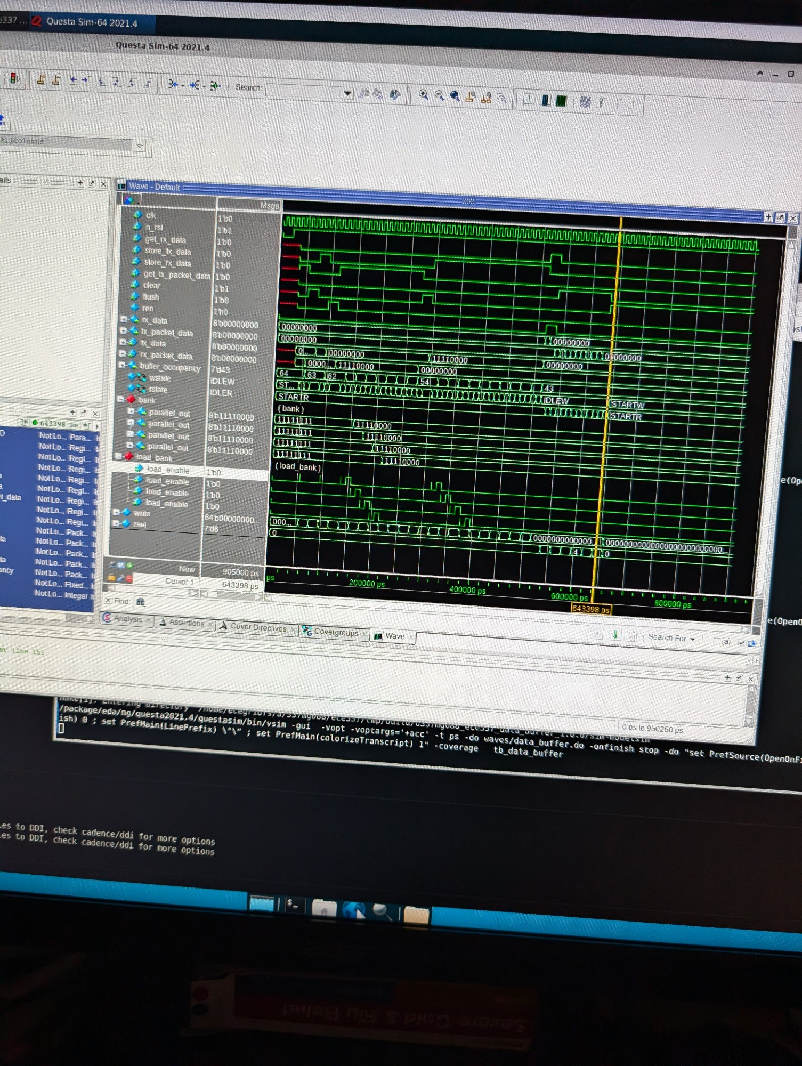Click the delete cursor toolbar icon
This screenshot has height=1066, width=802.
point(55,81)
